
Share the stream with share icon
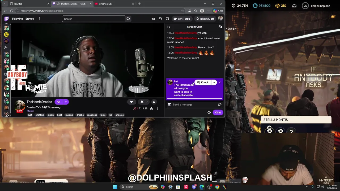(x=151, y=108)
